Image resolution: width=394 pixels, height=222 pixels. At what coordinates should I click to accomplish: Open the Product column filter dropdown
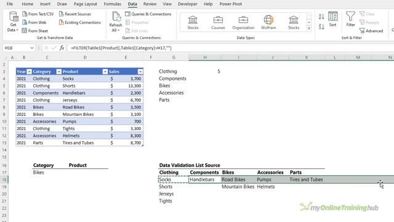point(105,72)
